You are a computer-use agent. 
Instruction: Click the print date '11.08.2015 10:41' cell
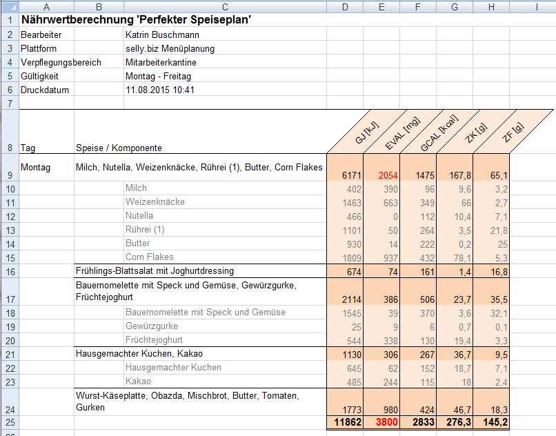tap(160, 90)
